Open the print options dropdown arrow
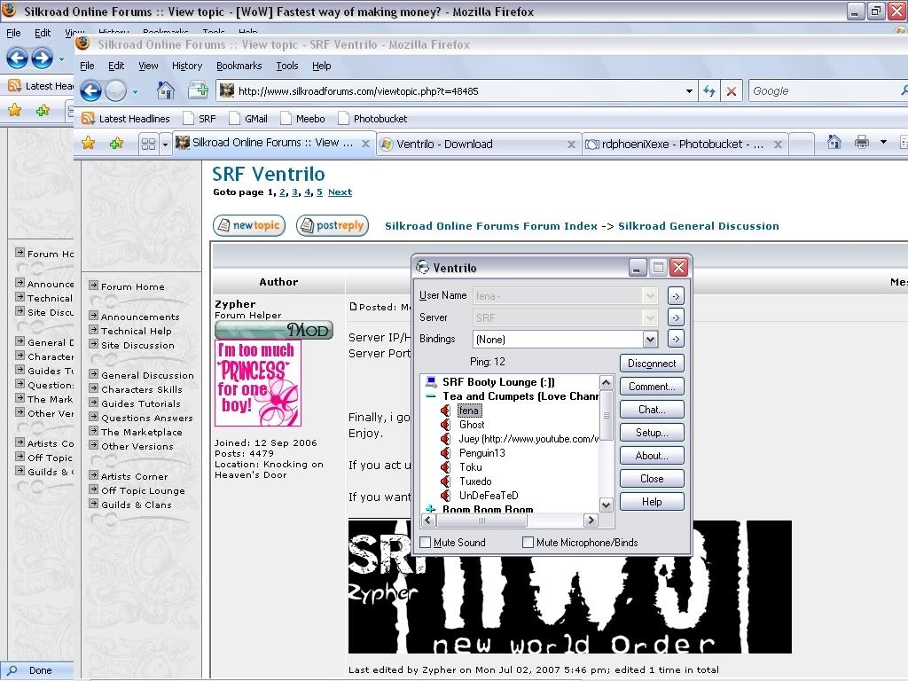This screenshot has width=908, height=681. [x=883, y=142]
